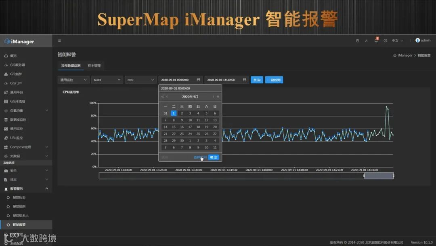Open GIS集群 cluster icon in sidebar
The width and height of the screenshot is (436, 246).
6,74
